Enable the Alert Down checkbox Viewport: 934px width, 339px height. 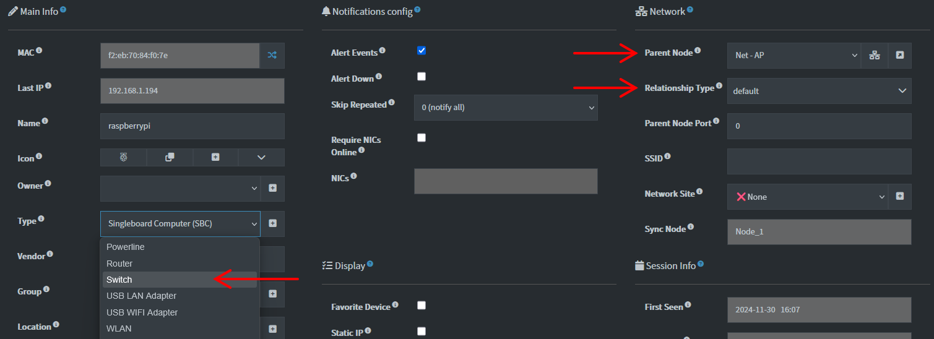tap(422, 77)
